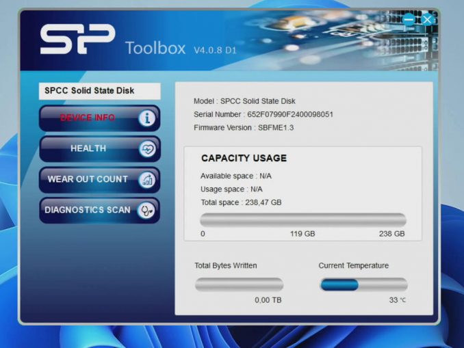464x348 pixels.
Task: Click the Model name line
Action: click(x=244, y=101)
